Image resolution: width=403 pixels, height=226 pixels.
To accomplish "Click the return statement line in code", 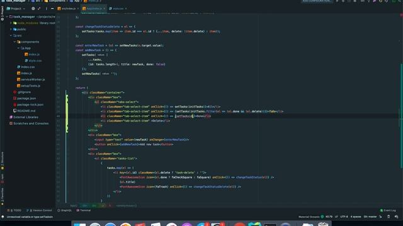I will pyautogui.click(x=82, y=88).
